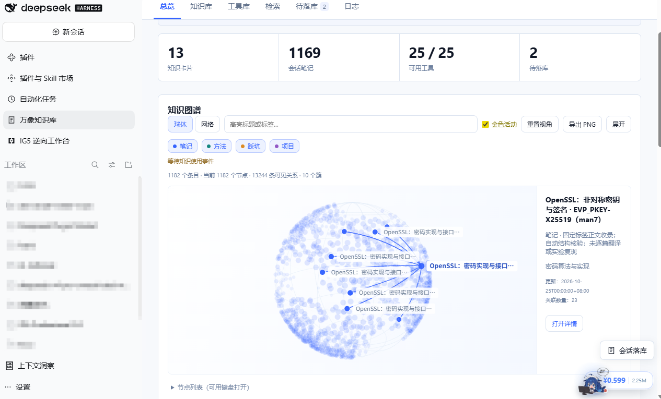This screenshot has height=399, width=661.
Task: Click the 打开详情 button
Action: point(564,323)
